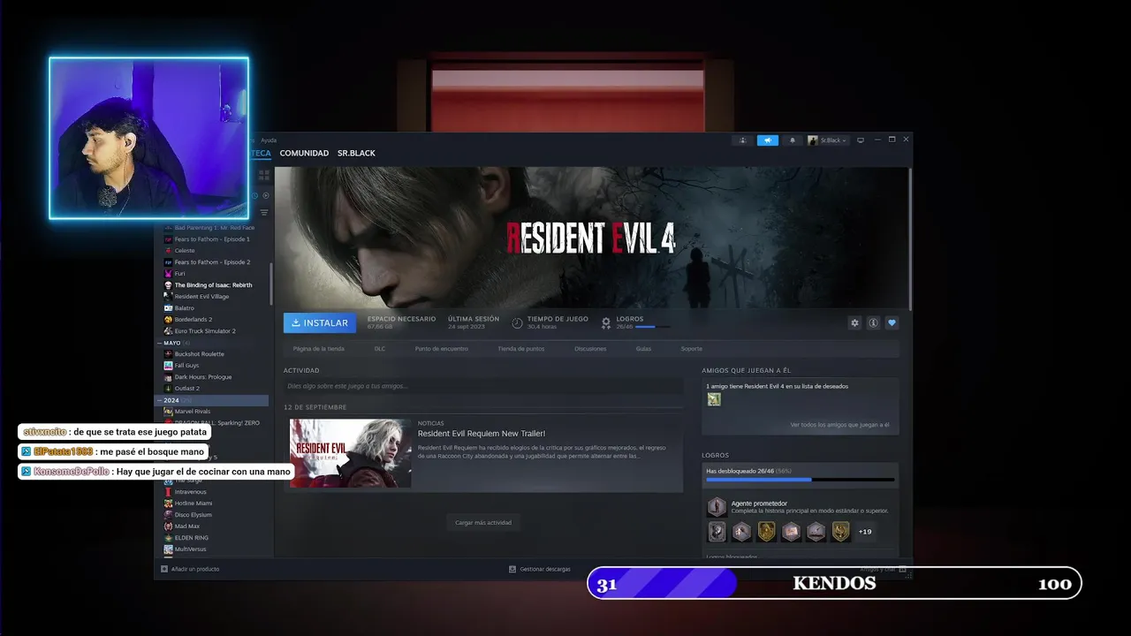This screenshot has height=636, width=1131.
Task: Open the COMUNIDAD tab
Action: coord(304,153)
